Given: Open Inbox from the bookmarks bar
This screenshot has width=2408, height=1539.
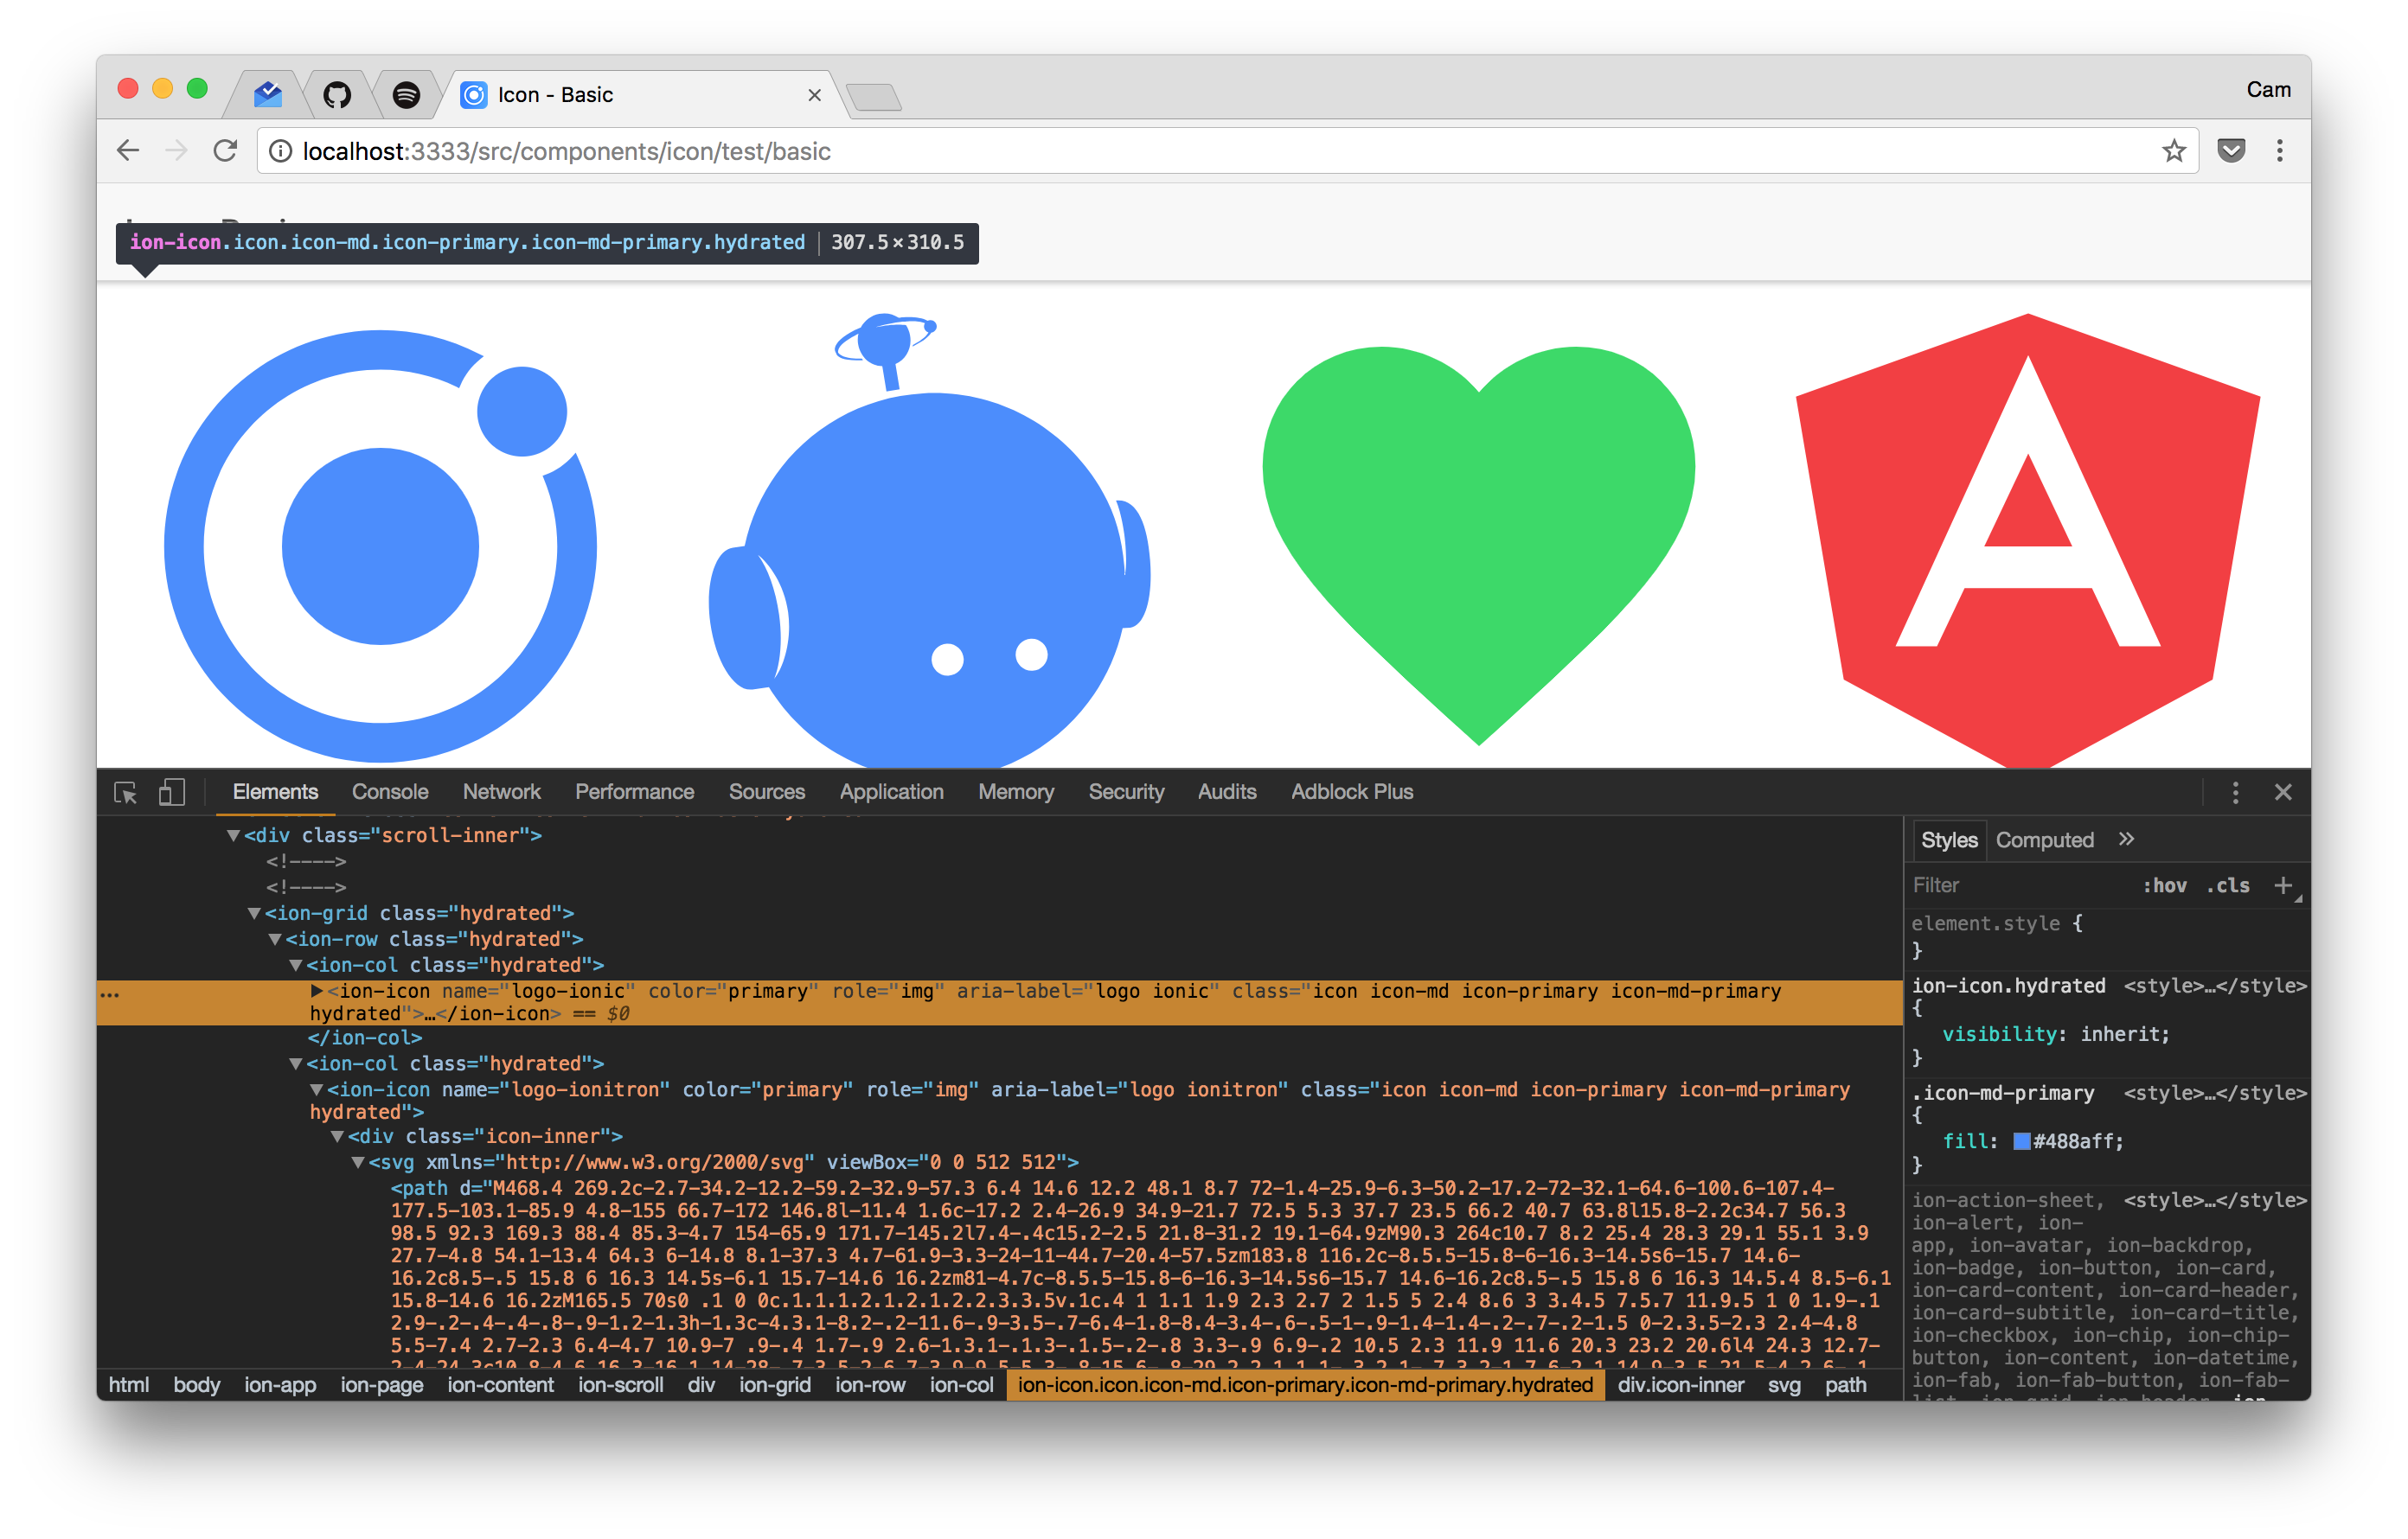Looking at the screenshot, I should pyautogui.click(x=268, y=94).
